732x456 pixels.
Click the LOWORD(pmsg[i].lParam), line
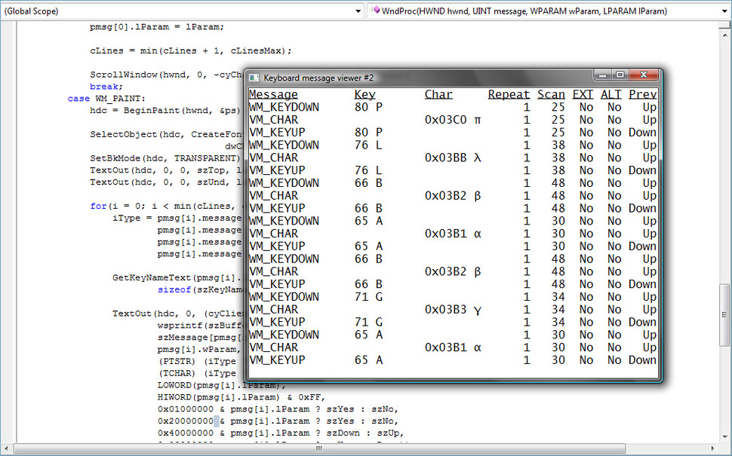pyautogui.click(x=221, y=385)
